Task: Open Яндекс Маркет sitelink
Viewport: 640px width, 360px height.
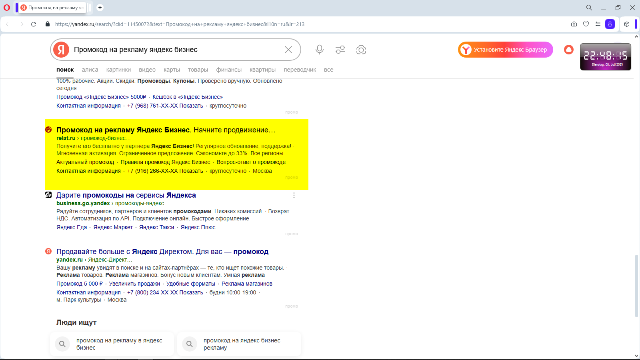Action: (113, 227)
